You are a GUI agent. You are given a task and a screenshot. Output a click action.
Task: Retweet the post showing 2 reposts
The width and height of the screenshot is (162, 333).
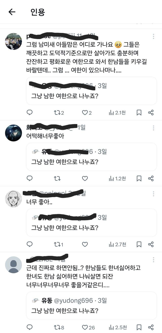57,113
